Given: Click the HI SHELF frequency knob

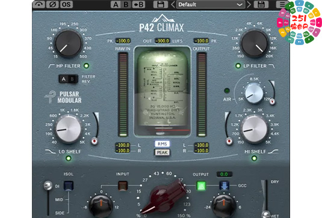Looking at the screenshot, I should [x=255, y=129].
